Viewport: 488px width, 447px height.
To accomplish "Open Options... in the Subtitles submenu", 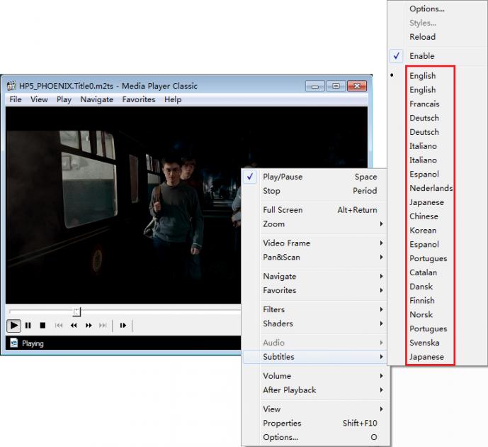I will (438, 9).
